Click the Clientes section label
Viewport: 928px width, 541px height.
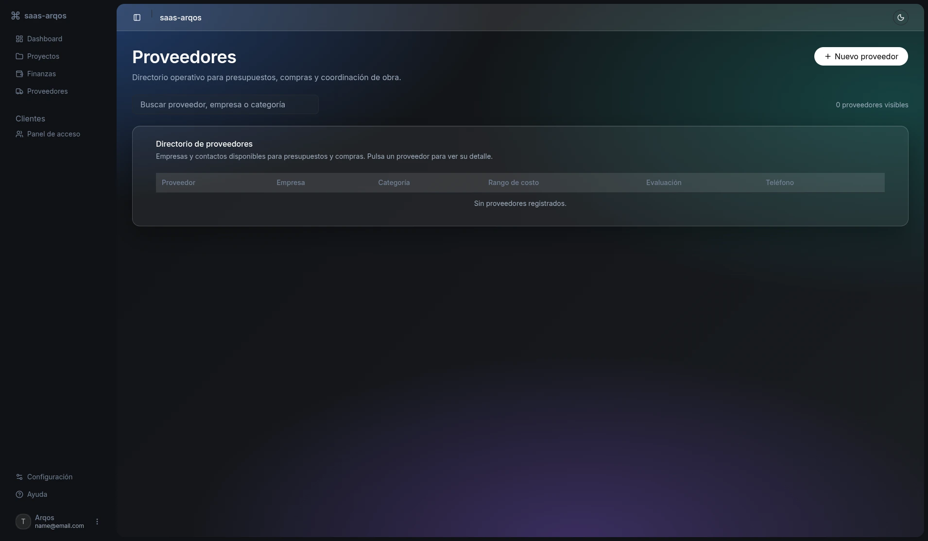coord(30,118)
